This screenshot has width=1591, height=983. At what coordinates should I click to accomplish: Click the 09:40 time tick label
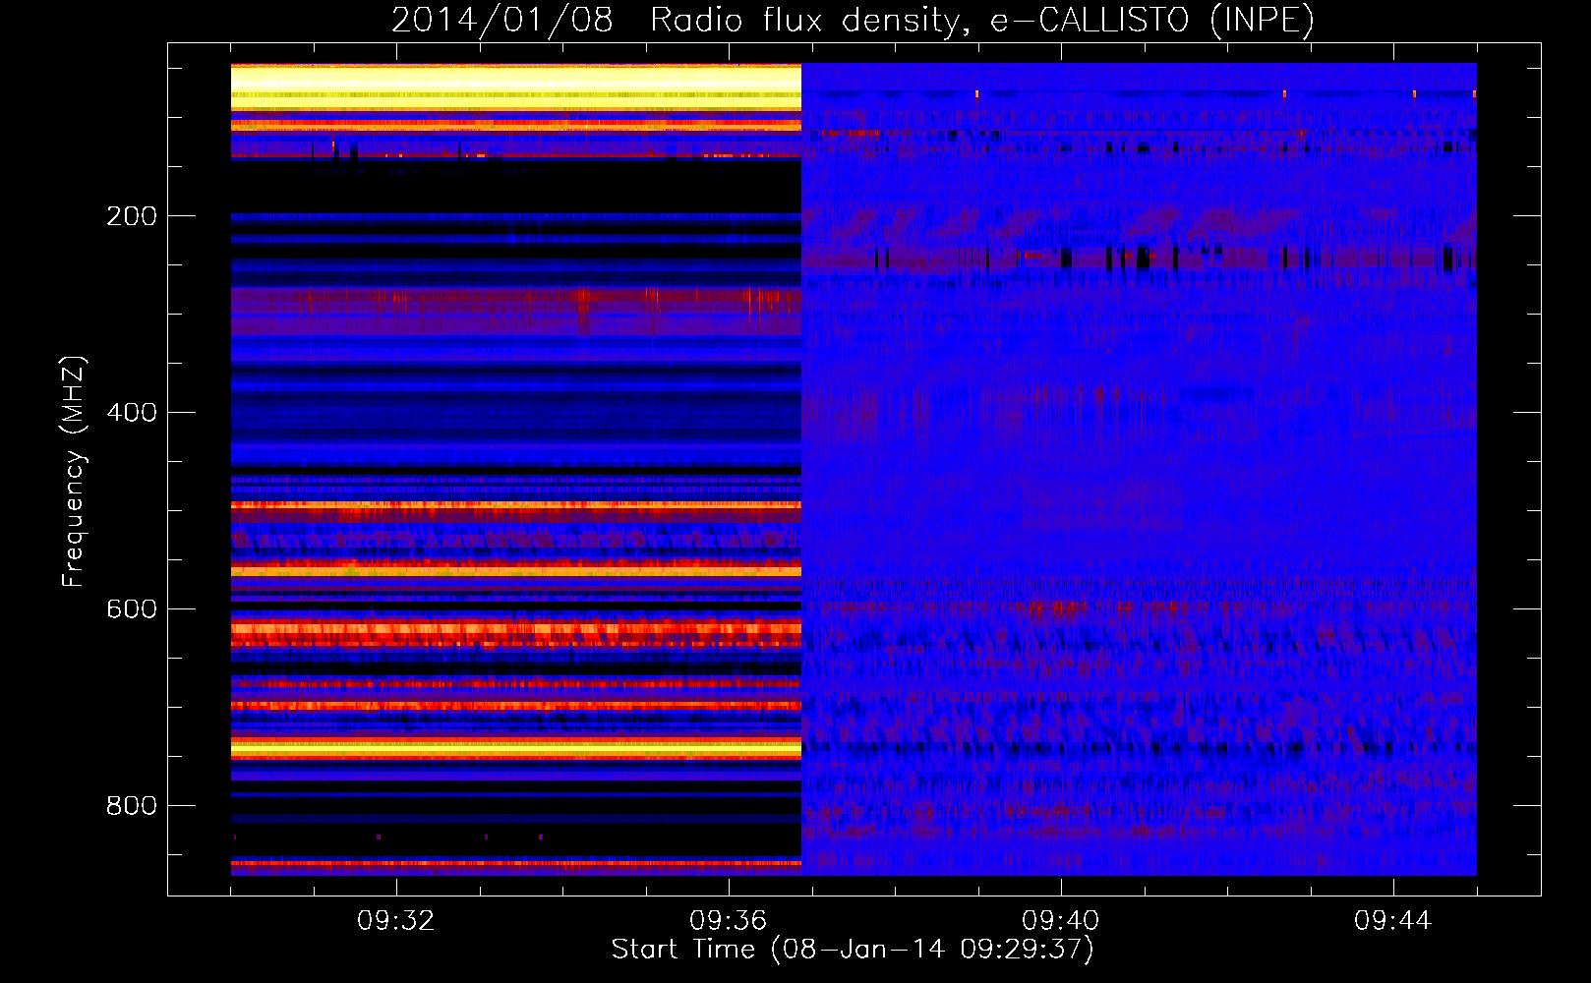[x=1060, y=921]
